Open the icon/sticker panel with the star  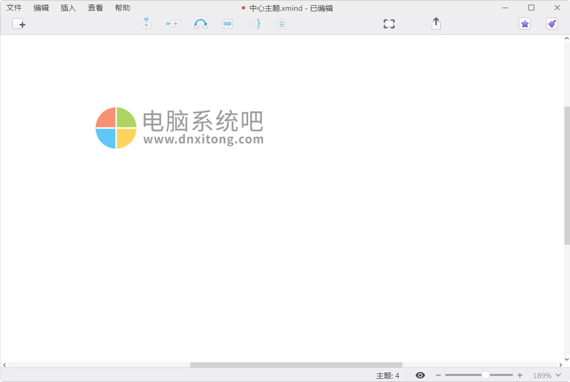(x=525, y=24)
